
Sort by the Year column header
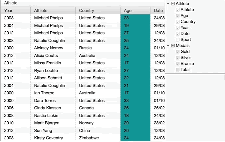pos(16,10)
